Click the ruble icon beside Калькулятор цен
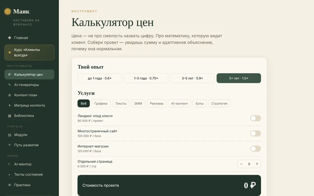Image resolution: width=314 pixels, height=196 pixels. click(10, 74)
